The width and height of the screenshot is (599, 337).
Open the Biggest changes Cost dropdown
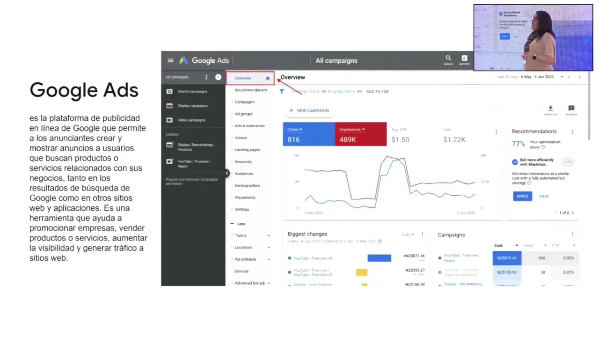(408, 234)
